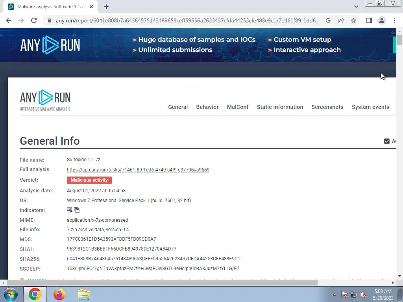Open a new tab with plus icon
The height and width of the screenshot is (302, 403).
[x=106, y=7]
